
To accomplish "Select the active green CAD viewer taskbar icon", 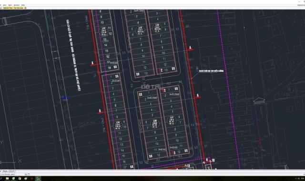I will coord(38,178).
